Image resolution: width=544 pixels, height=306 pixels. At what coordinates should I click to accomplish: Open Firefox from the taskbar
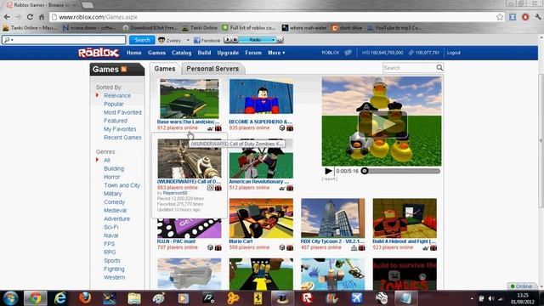pyautogui.click(x=85, y=298)
